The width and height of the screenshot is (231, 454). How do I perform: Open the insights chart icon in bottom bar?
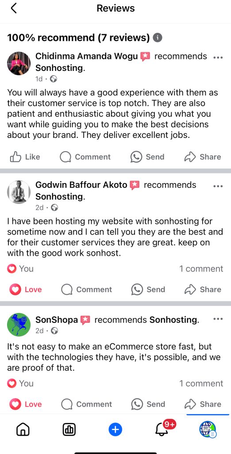coord(69,430)
